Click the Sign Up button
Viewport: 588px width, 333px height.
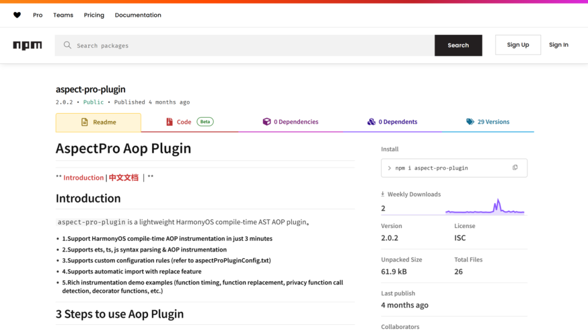point(518,45)
